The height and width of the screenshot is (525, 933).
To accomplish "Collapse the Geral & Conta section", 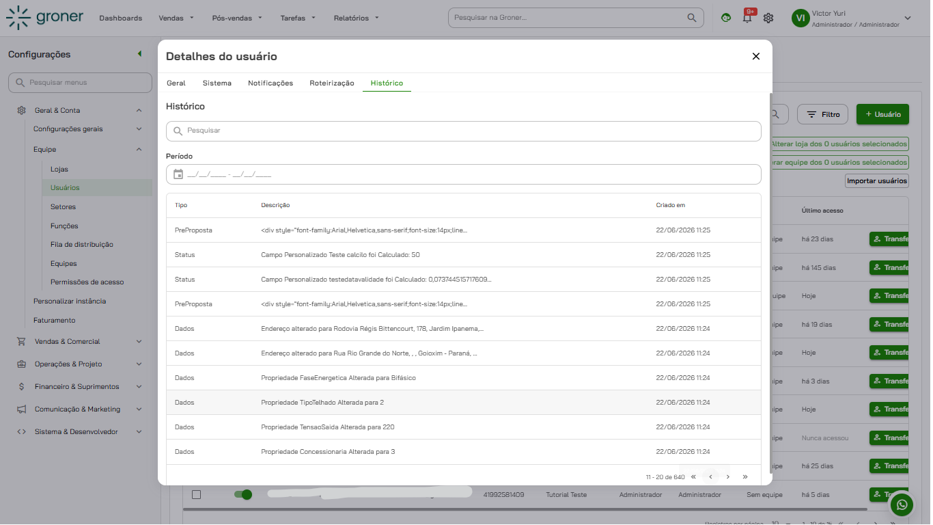I will point(139,110).
